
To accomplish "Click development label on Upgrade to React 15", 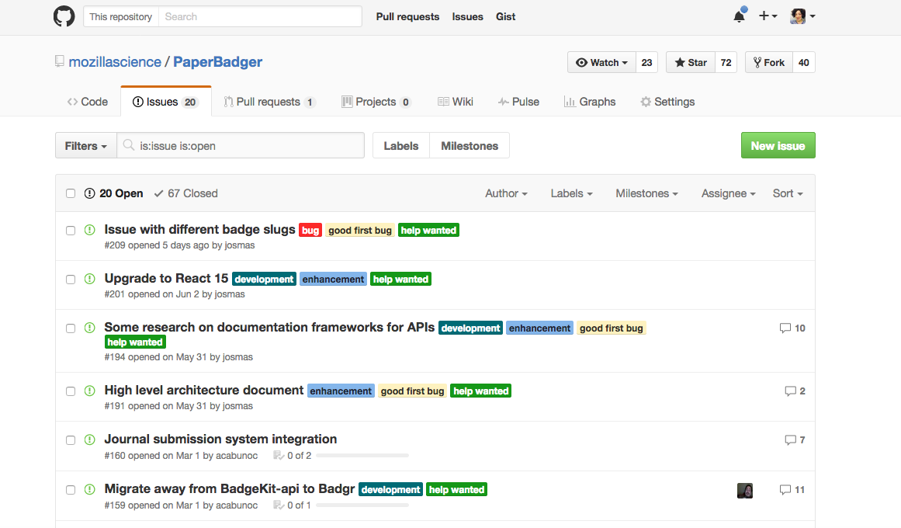I will 264,279.
